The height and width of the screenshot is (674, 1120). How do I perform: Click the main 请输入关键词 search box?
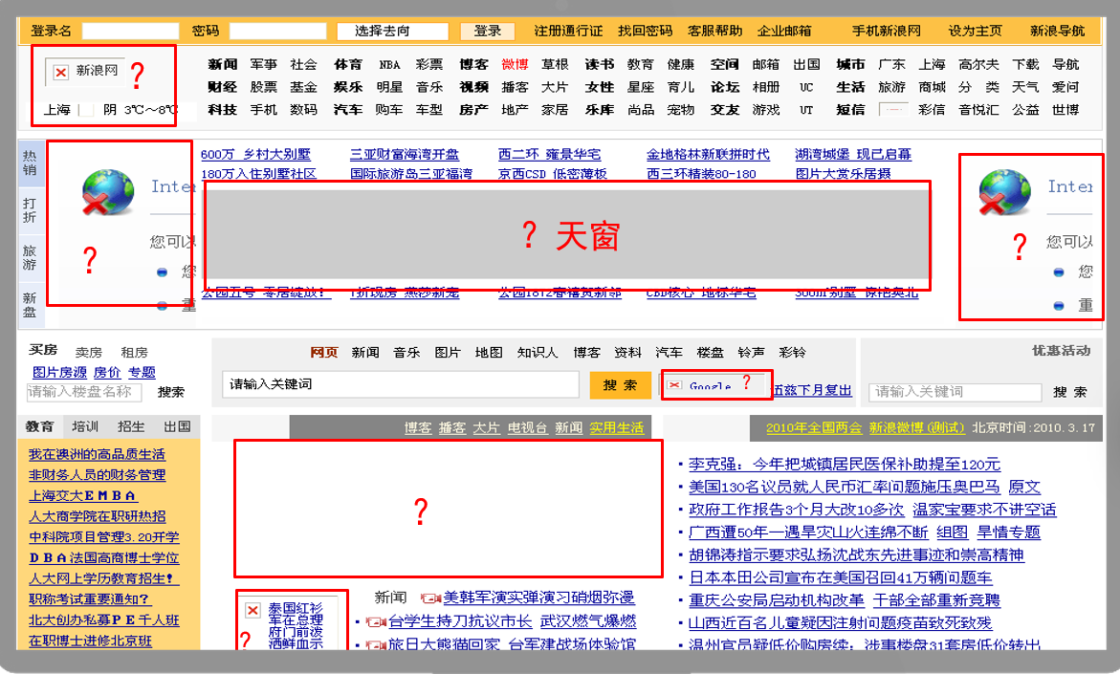tap(401, 384)
